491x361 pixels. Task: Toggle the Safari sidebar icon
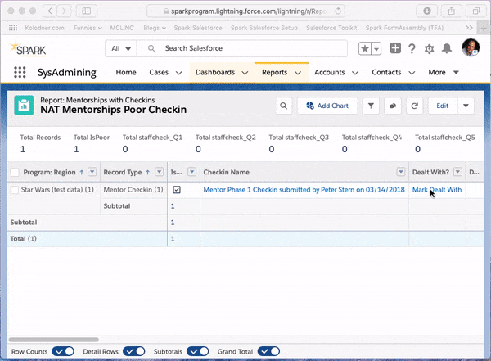tap(87, 11)
